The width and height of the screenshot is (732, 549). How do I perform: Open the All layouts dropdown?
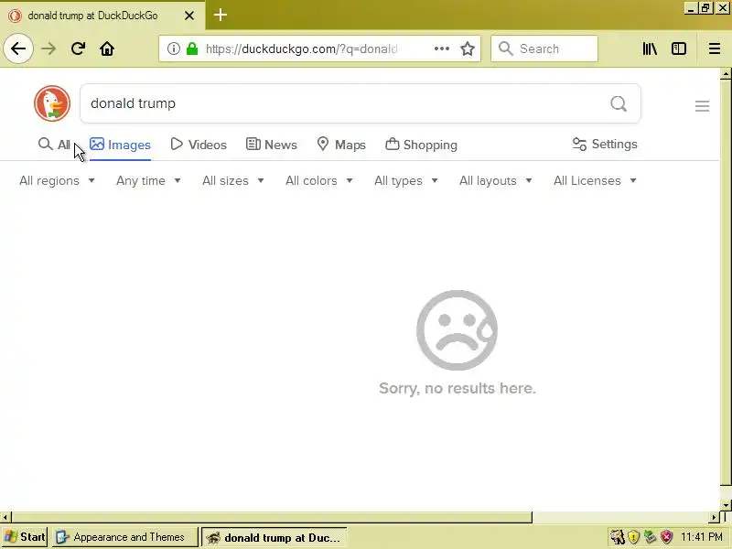[496, 180]
